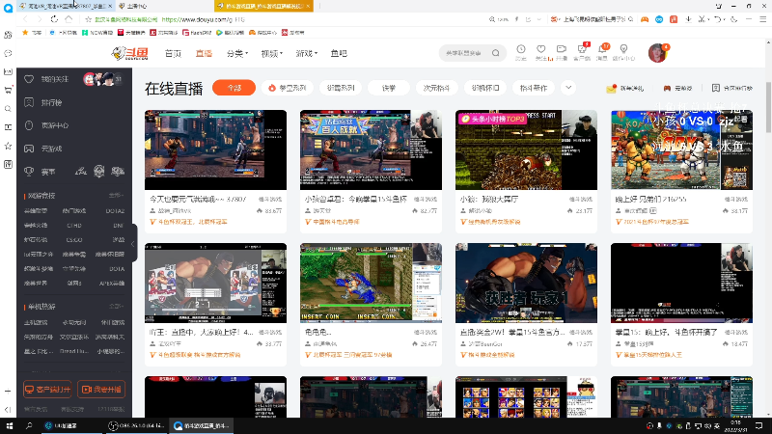
Task: Click the Douyu site search field
Action: coord(465,53)
